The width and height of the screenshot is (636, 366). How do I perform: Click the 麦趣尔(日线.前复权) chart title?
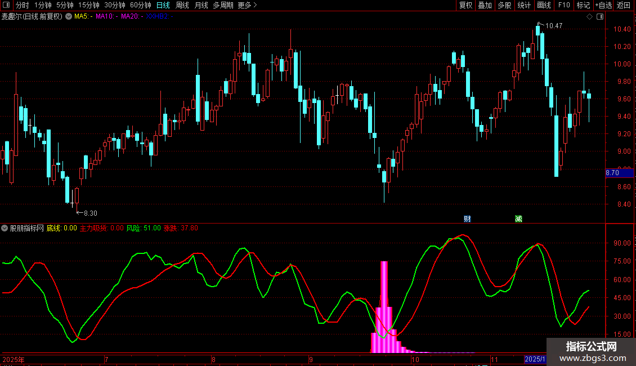32,16
